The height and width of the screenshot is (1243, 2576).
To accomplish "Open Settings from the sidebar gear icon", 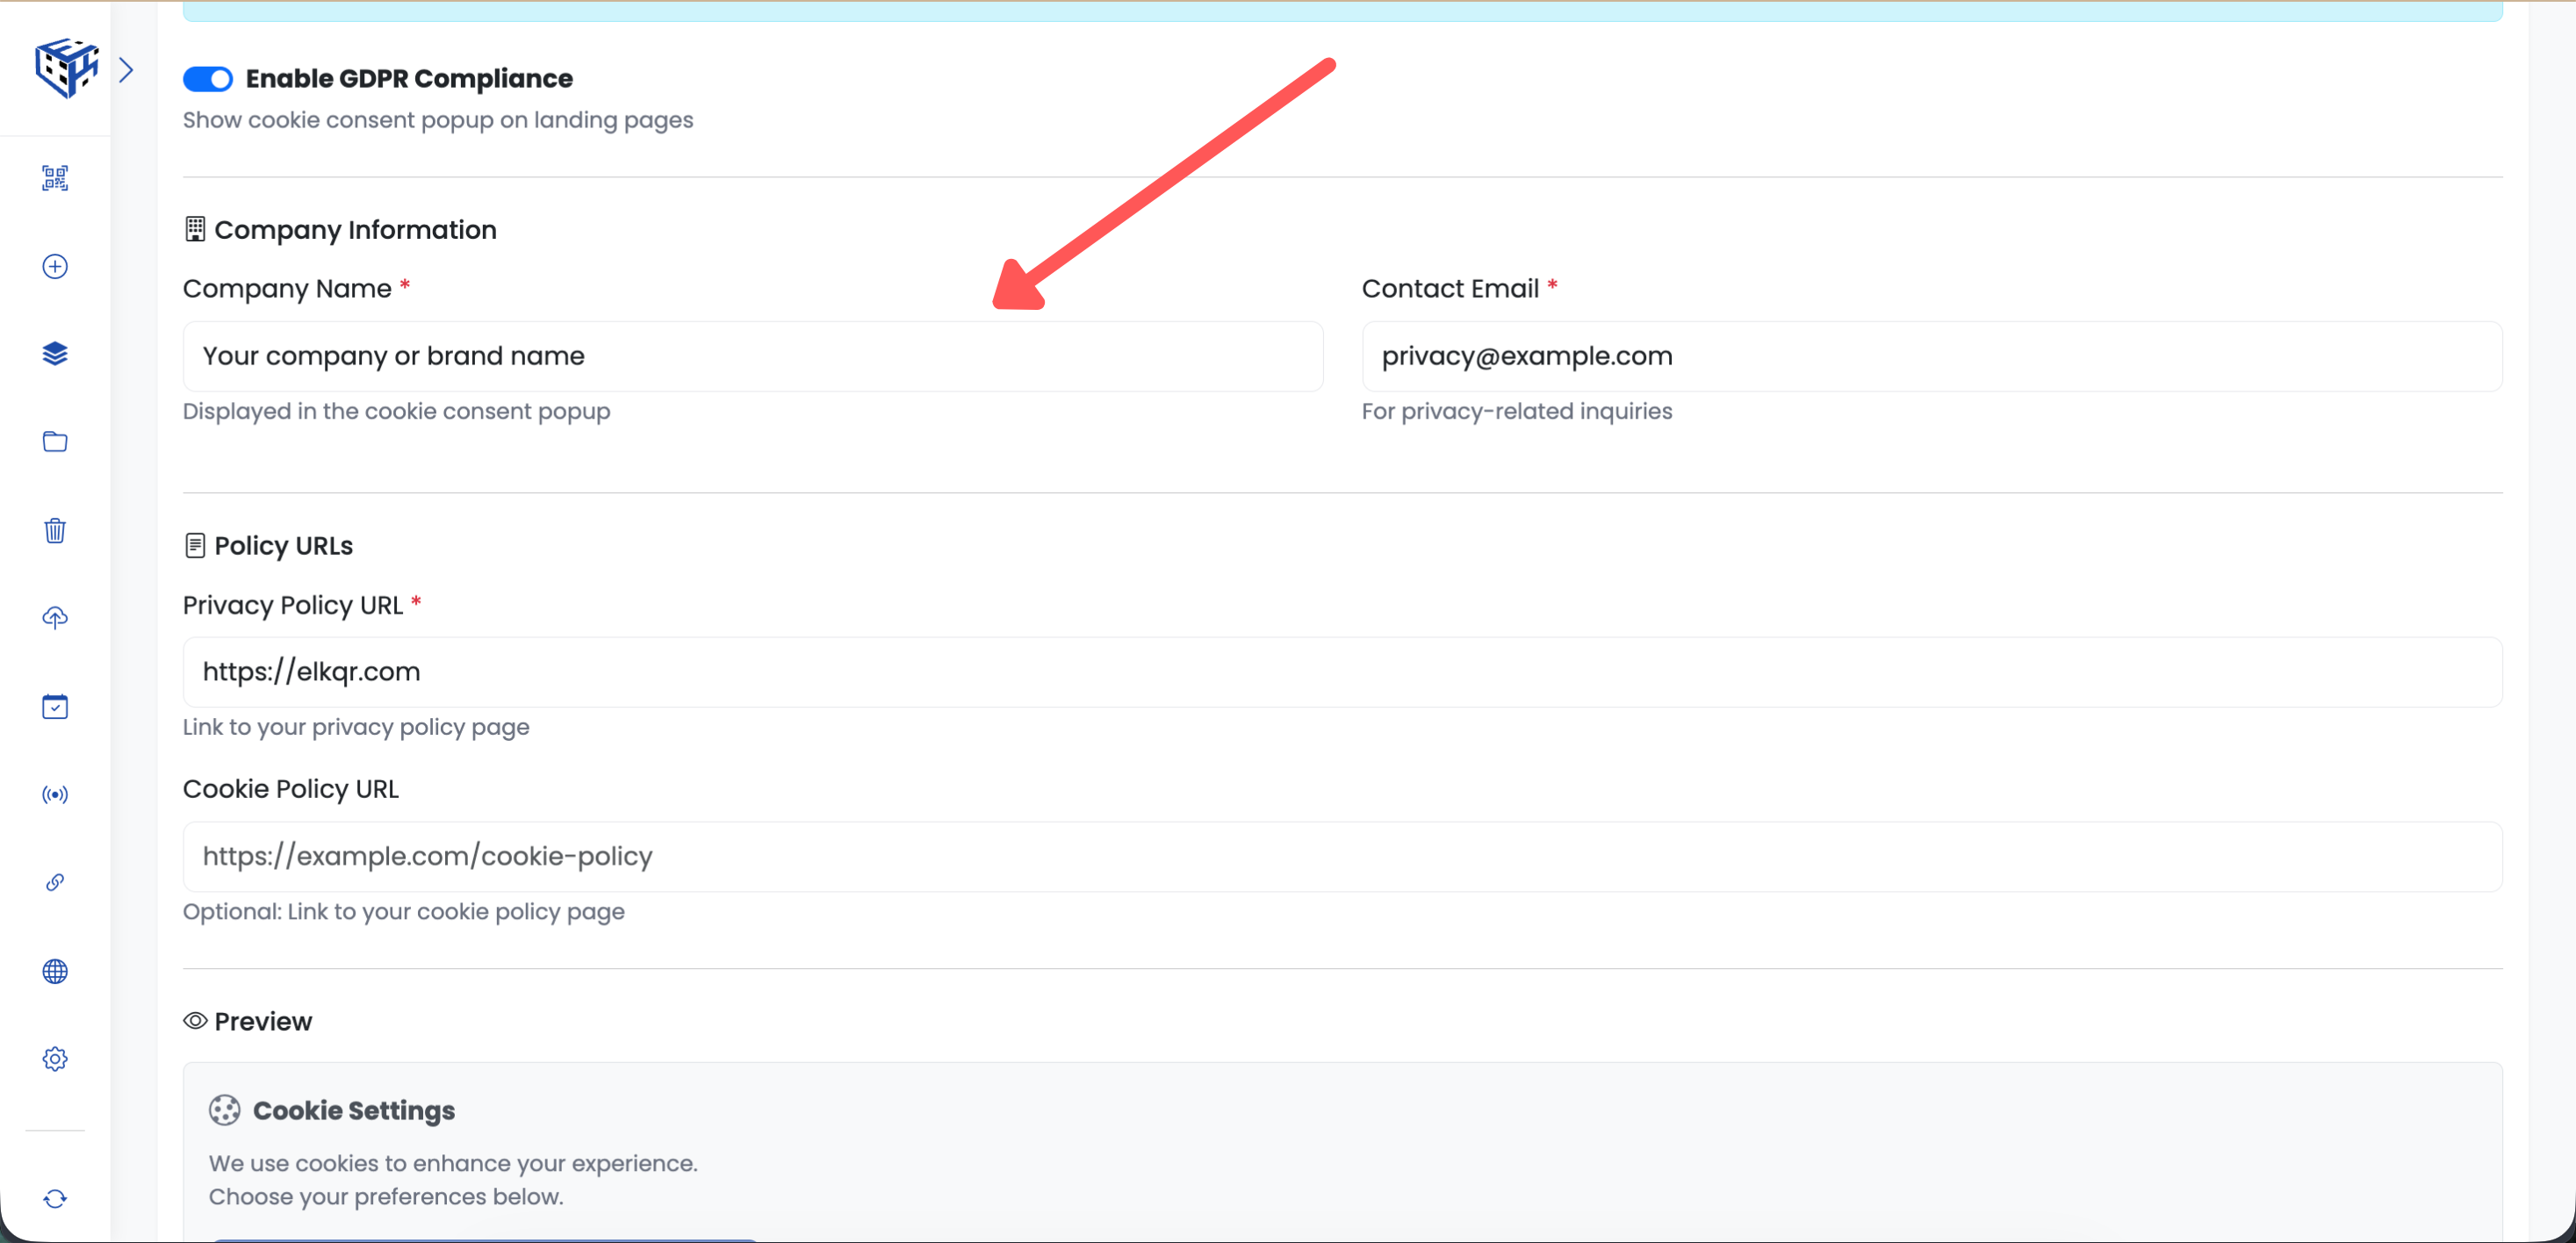I will [55, 1059].
